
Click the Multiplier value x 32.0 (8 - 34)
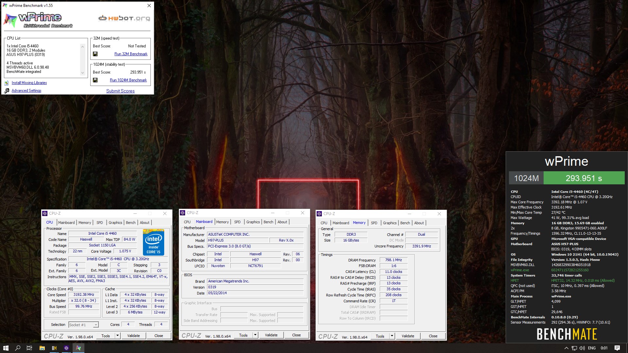[84, 300]
